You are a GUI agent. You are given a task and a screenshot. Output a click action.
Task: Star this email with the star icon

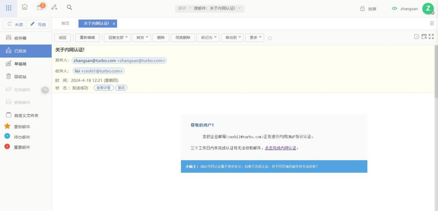[x=270, y=38]
